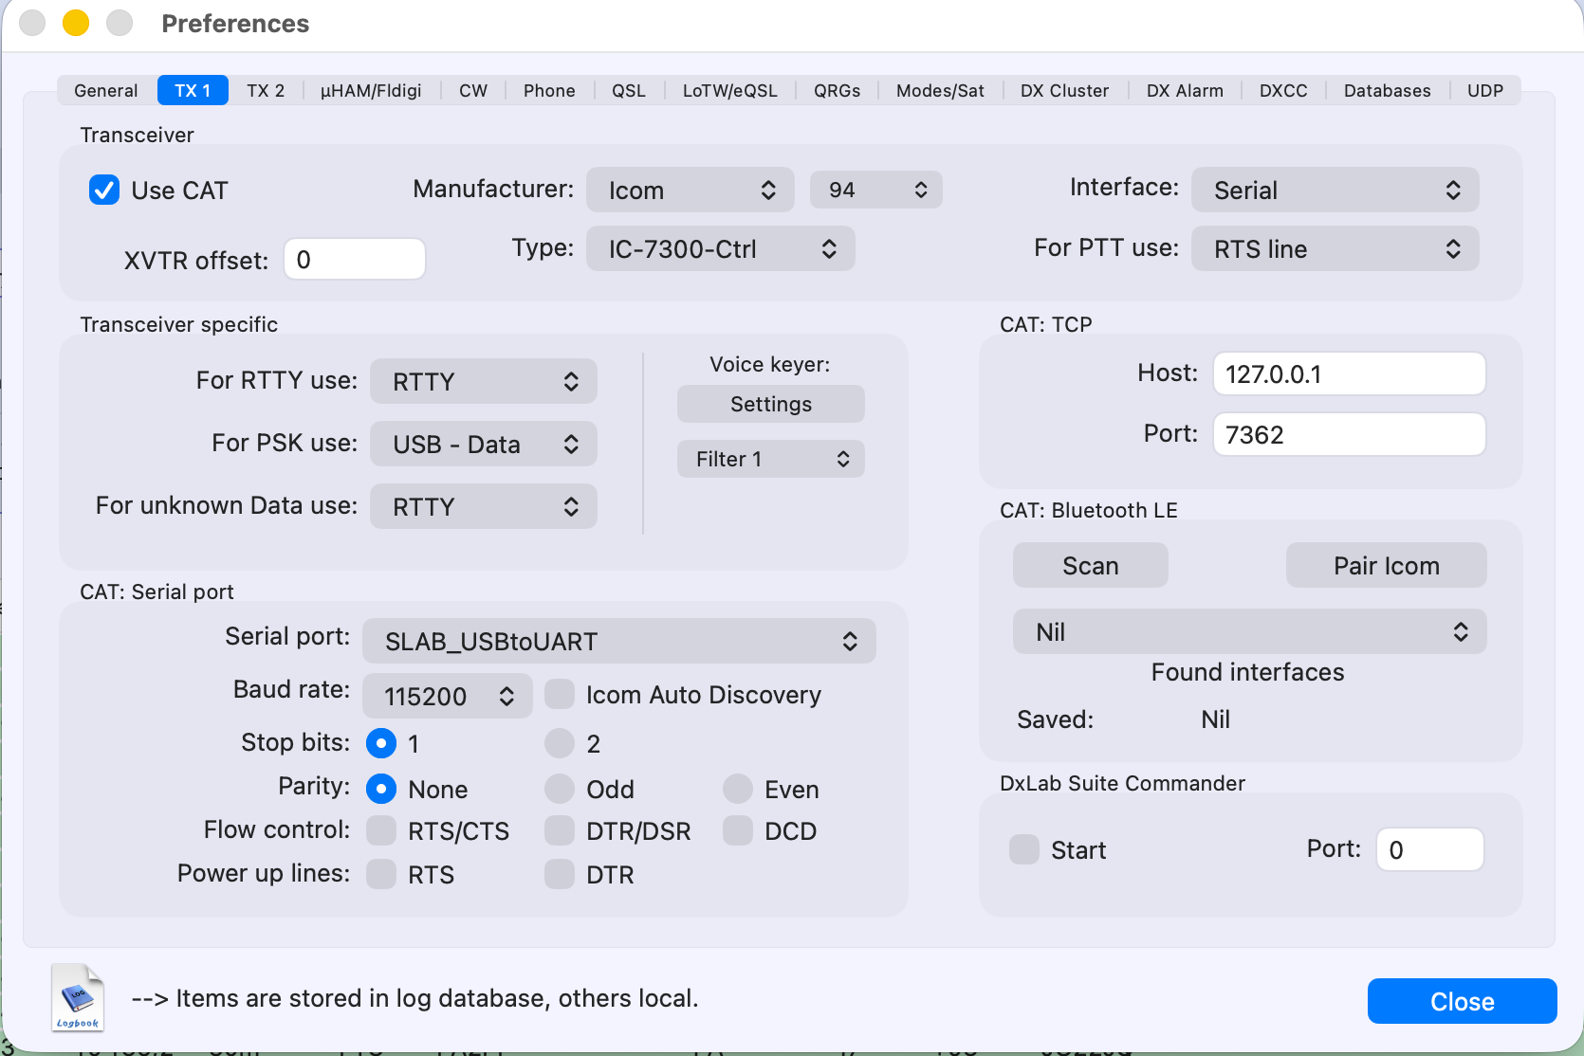Click the Pair Icom button

coord(1386,566)
